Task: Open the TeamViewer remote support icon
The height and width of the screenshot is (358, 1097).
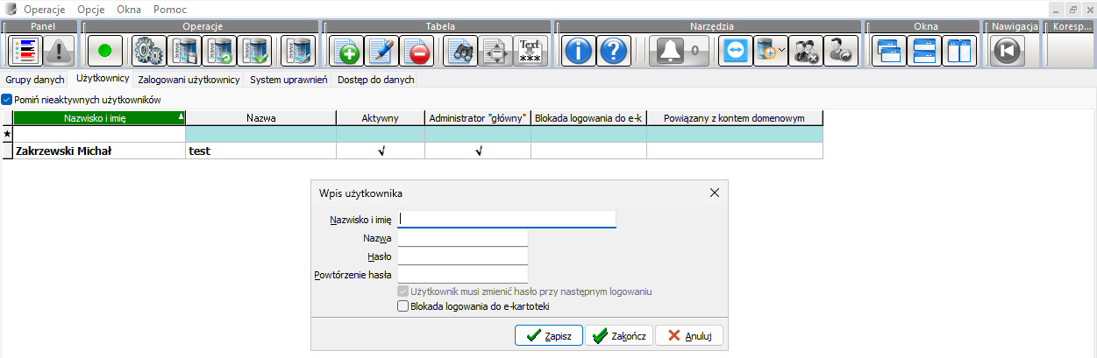Action: click(x=735, y=52)
